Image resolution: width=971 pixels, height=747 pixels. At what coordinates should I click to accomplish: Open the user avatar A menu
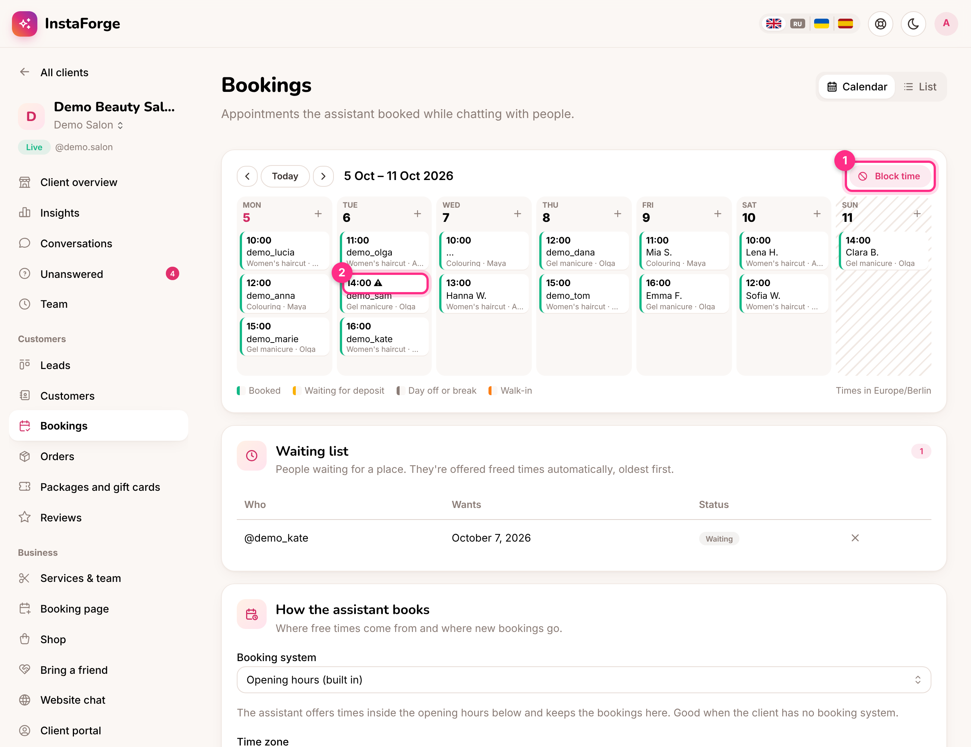(946, 24)
